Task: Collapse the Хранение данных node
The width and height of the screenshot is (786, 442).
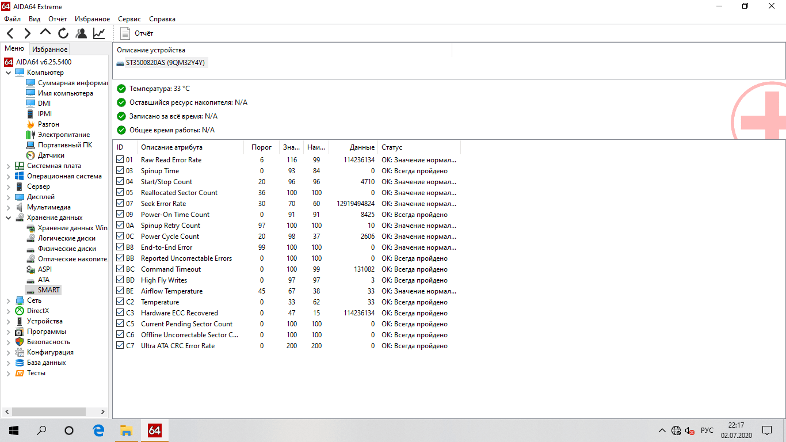Action: (x=8, y=218)
